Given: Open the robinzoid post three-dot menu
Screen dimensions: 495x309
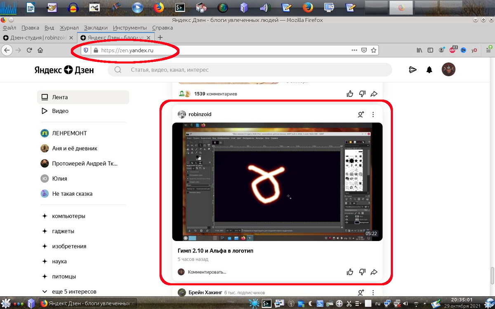Looking at the screenshot, I should pos(373,114).
